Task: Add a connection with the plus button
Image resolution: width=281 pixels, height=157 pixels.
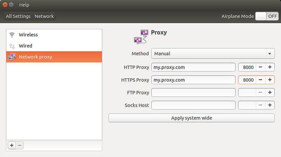Action: pos(12,145)
